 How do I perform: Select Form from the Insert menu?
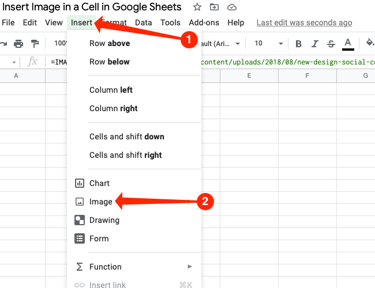pyautogui.click(x=99, y=238)
